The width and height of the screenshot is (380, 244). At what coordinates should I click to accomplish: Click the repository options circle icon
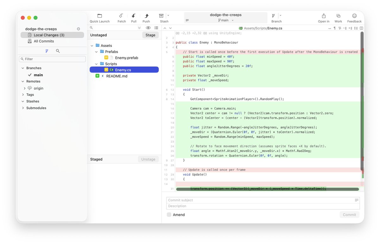tap(79, 29)
